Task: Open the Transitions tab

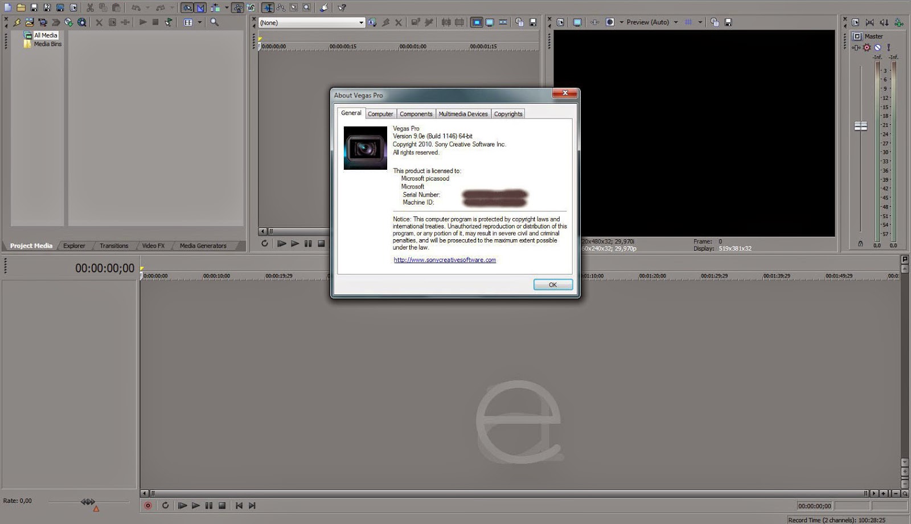Action: (114, 245)
